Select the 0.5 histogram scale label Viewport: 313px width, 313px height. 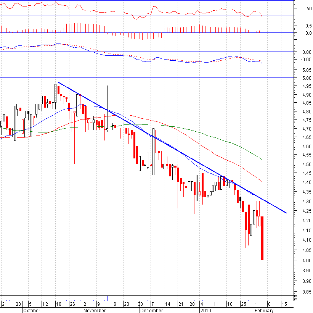click(308, 26)
